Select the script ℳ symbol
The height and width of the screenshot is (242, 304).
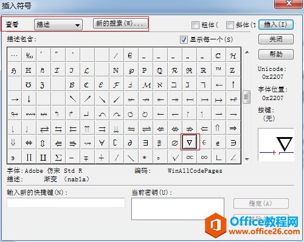[x=145, y=84]
